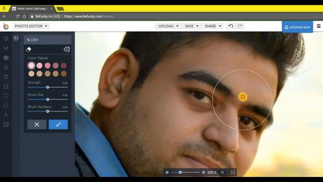Select the lightest pink blush swatch
323x182 pixels.
tap(31, 66)
